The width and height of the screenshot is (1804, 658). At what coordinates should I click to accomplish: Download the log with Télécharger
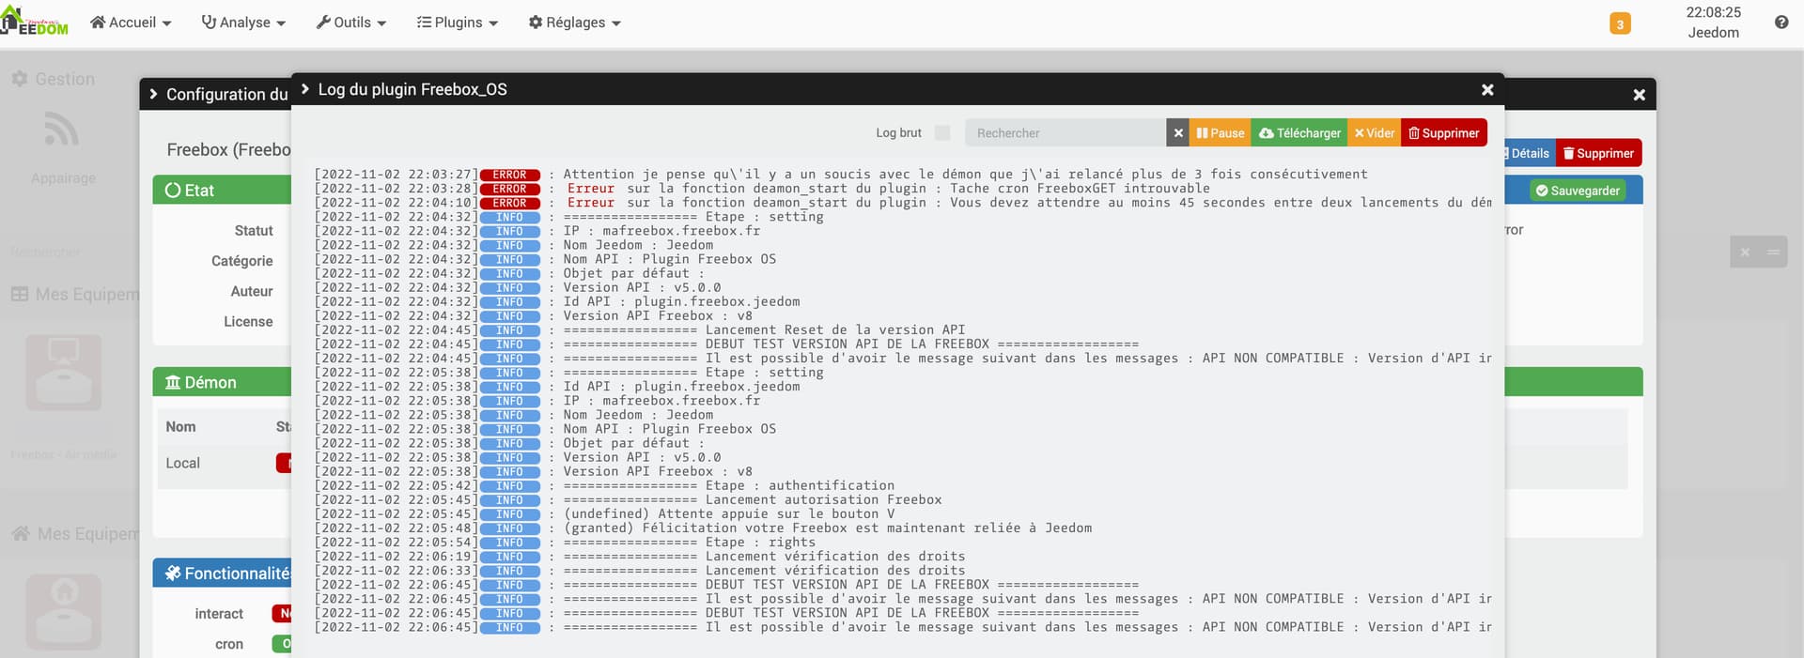1299,133
